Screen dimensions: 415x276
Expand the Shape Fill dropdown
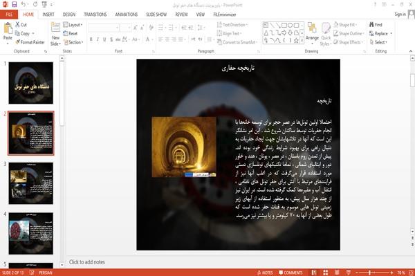[345, 25]
